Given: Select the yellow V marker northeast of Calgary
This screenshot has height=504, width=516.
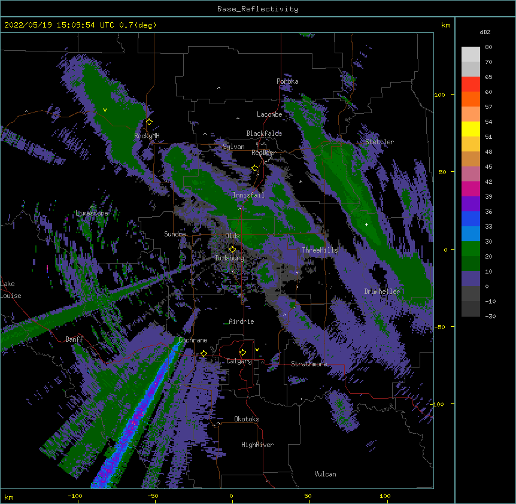Looking at the screenshot, I should pyautogui.click(x=257, y=350).
